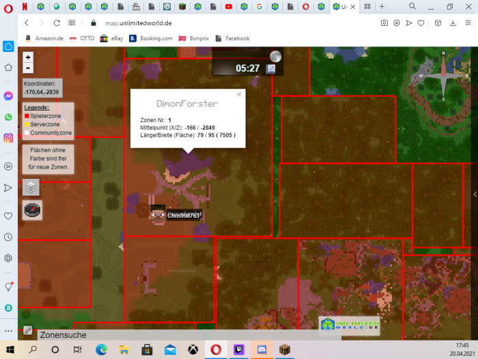The image size is (478, 359).
Task: Open sidebar bookmarks star icon
Action: coord(8,68)
